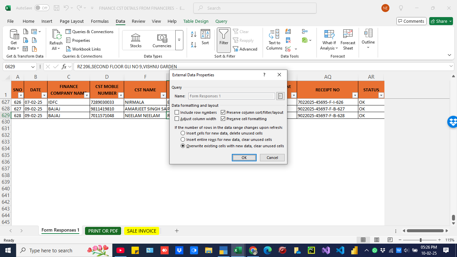
Task: Open the Stocks data type
Action: (x=135, y=40)
